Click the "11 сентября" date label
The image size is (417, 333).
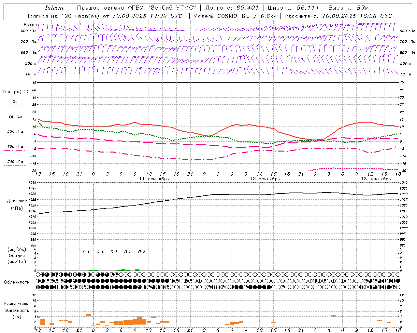click(154, 179)
